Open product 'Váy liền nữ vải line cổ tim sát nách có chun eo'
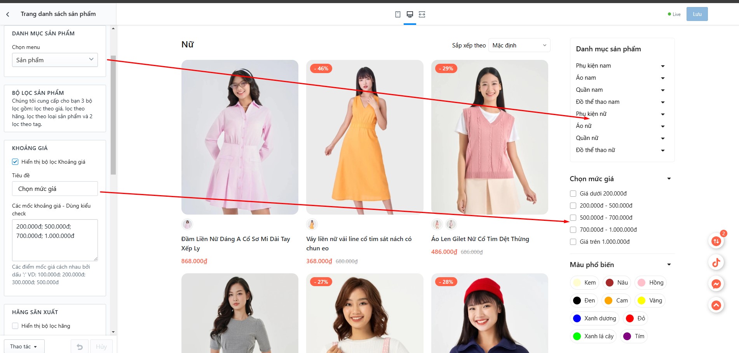The image size is (739, 353). (359, 243)
